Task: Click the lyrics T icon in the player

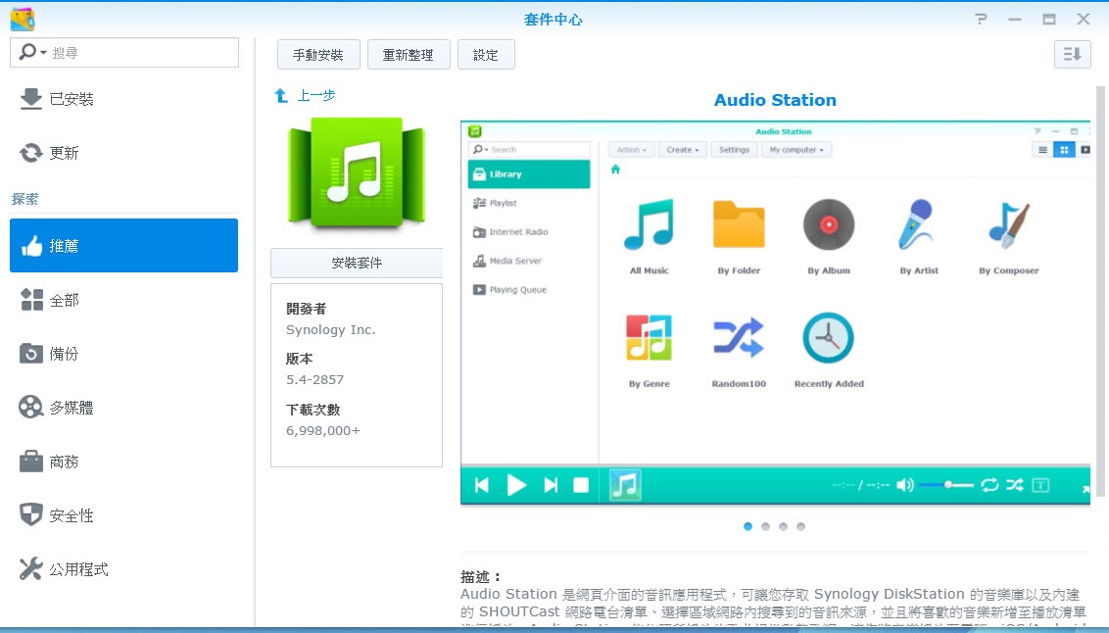Action: pos(1040,485)
